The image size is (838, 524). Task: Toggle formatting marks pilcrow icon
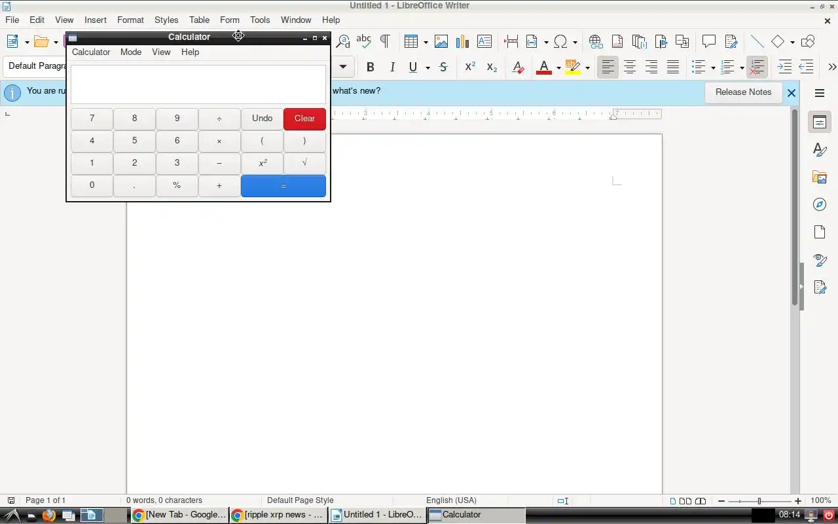tap(385, 42)
